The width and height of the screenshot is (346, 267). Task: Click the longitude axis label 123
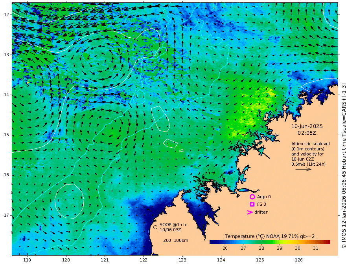click(x=182, y=260)
